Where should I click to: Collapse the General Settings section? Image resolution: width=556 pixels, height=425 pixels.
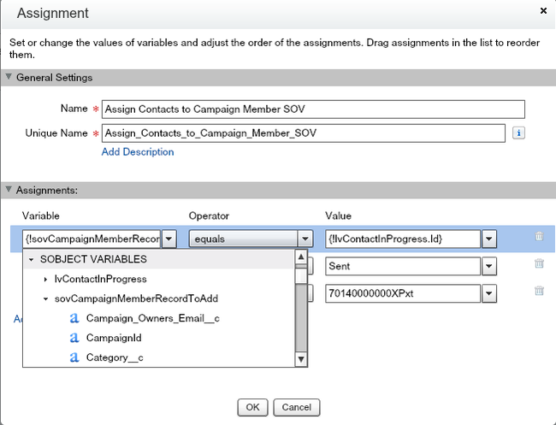[9, 78]
